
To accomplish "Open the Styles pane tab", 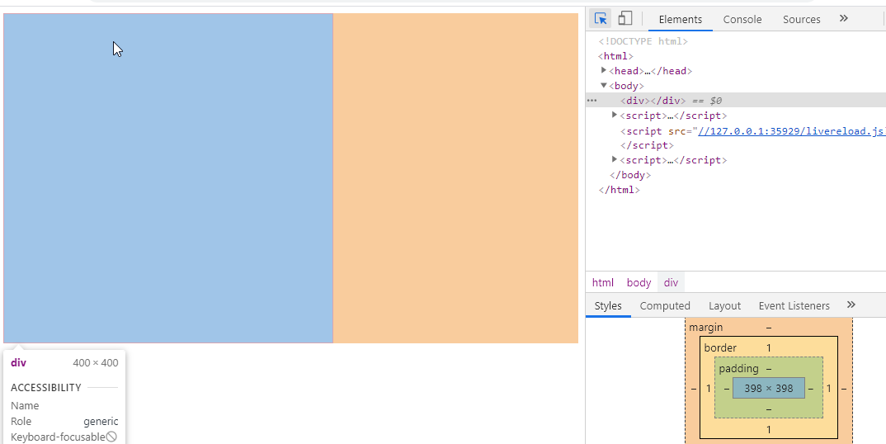I will coord(608,305).
